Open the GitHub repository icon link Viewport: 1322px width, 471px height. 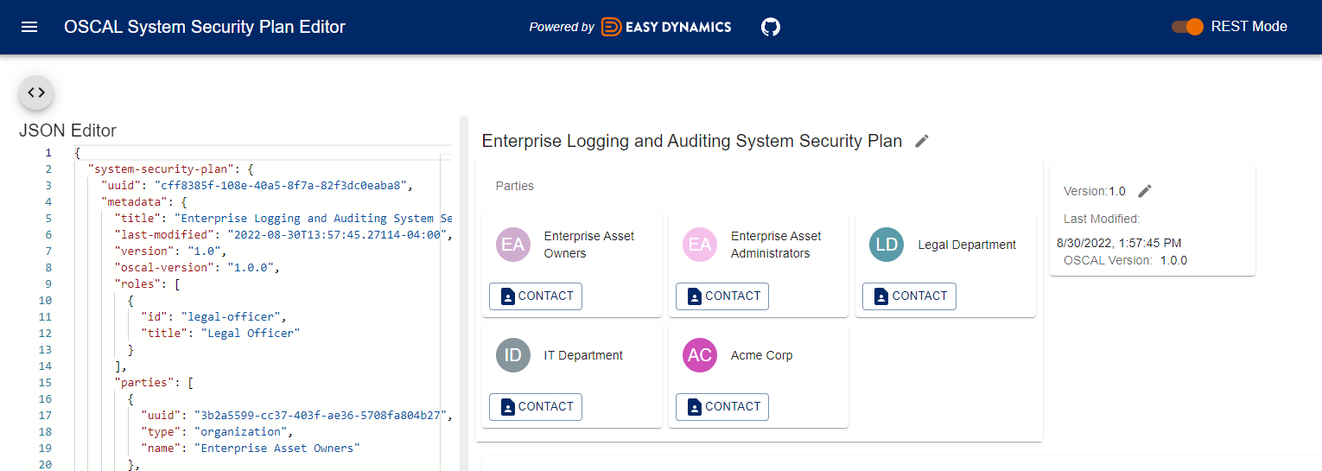(771, 27)
